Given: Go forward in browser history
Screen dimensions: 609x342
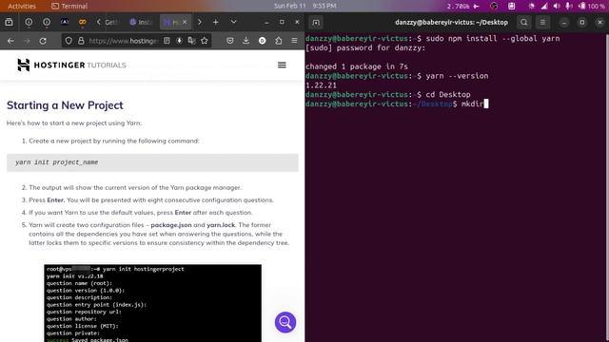Looking at the screenshot, I should [x=27, y=41].
